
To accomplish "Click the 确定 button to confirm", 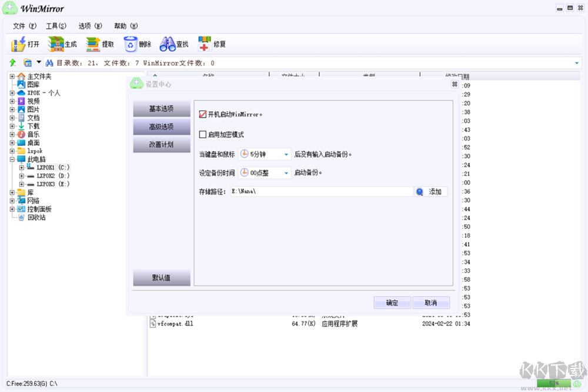I will click(392, 302).
